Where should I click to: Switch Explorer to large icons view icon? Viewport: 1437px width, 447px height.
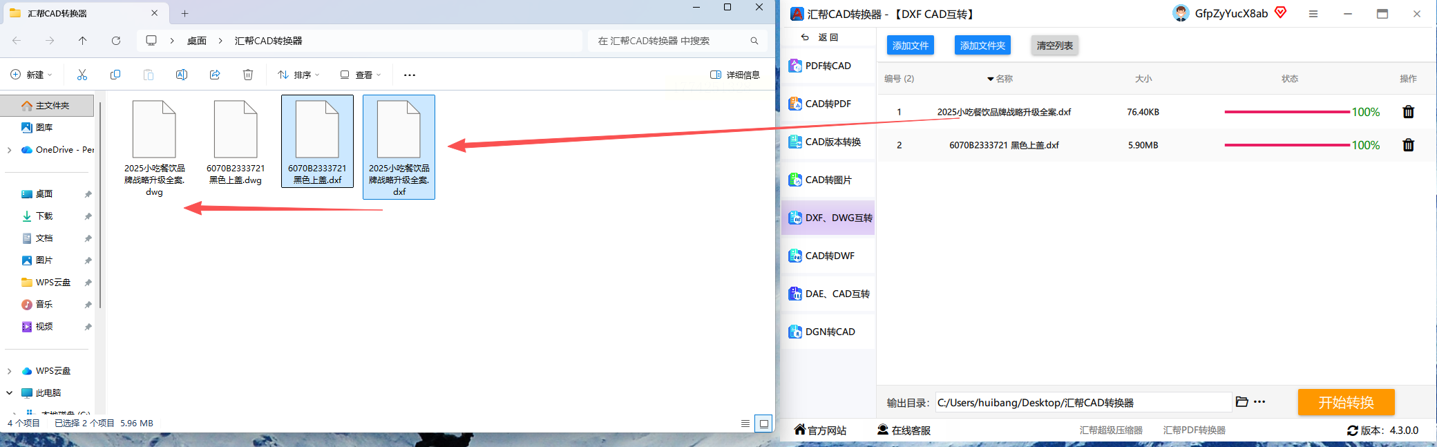763,424
